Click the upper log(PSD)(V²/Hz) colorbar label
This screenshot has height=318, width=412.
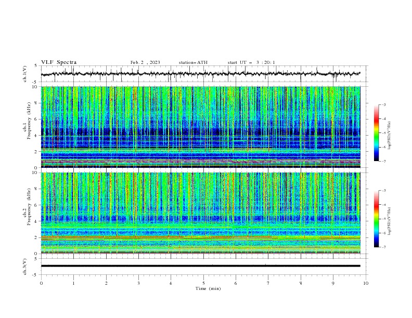tap(389, 136)
